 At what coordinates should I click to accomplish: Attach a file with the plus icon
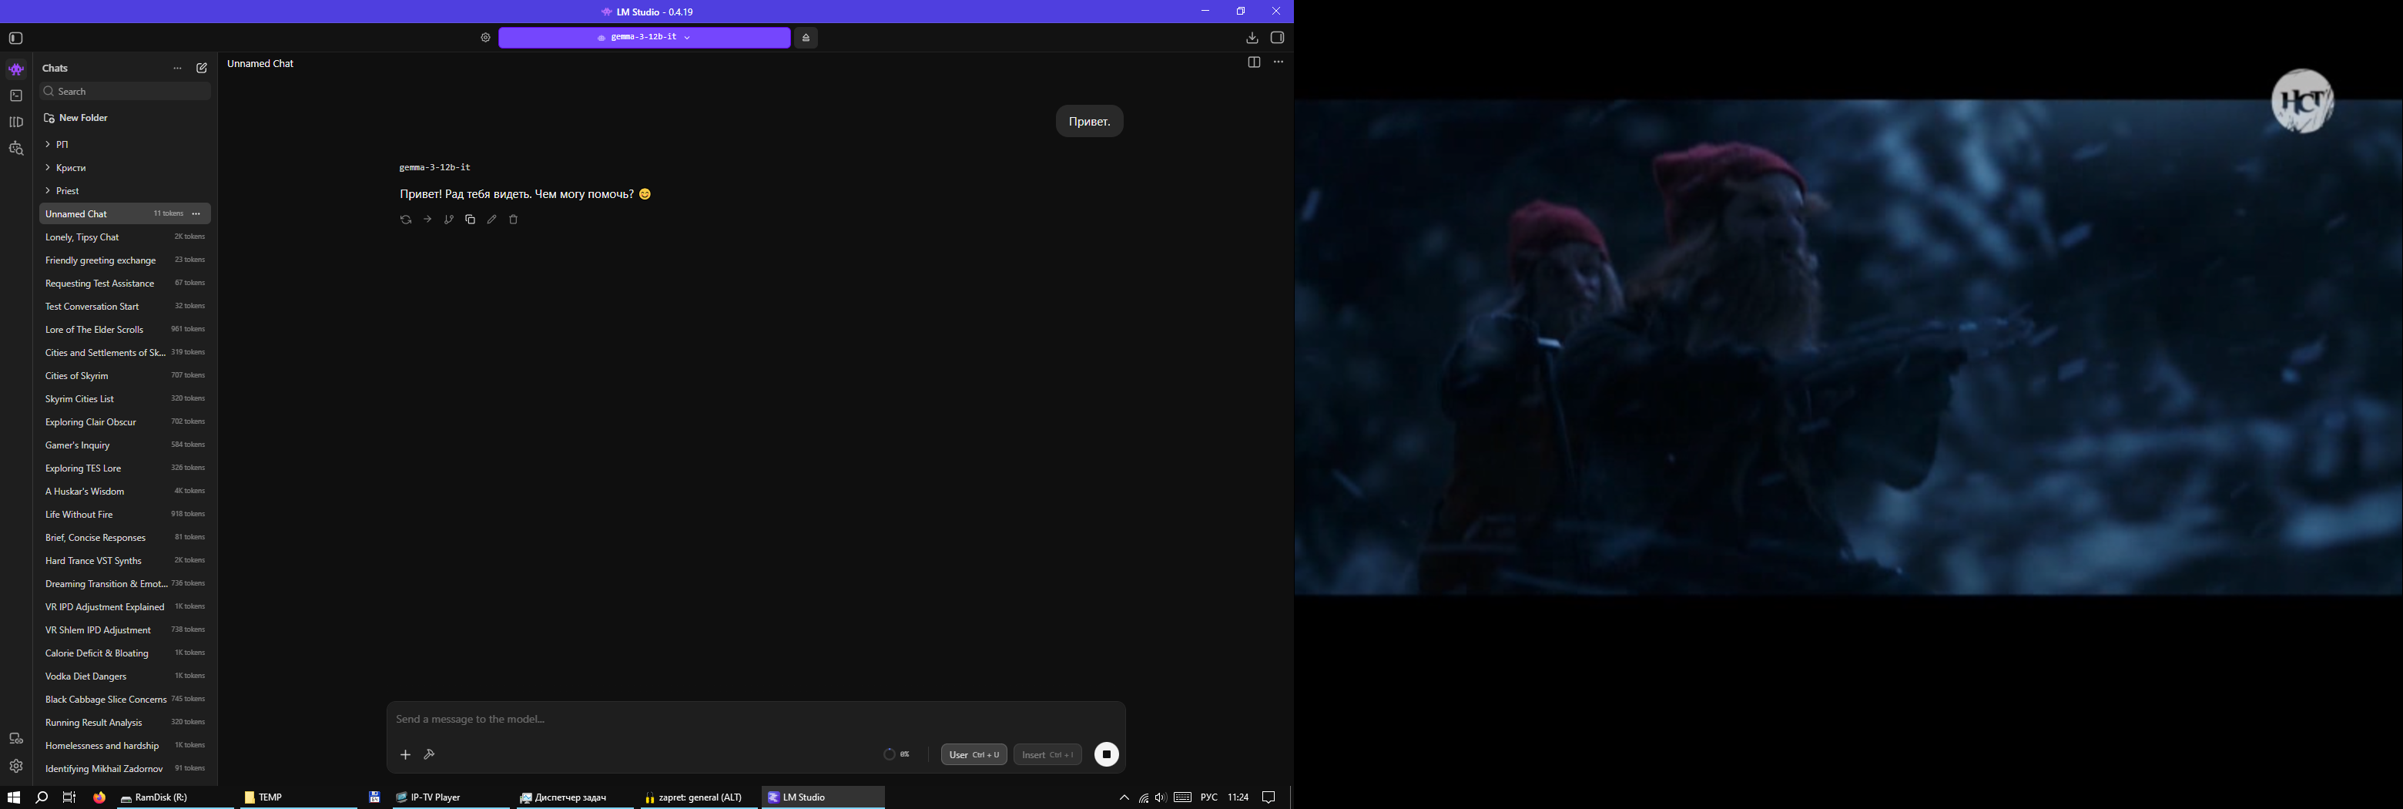coord(405,755)
